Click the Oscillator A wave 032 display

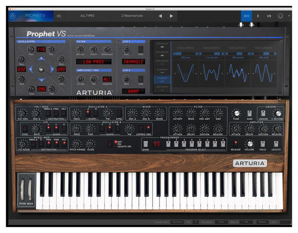pyautogui.click(x=21, y=69)
